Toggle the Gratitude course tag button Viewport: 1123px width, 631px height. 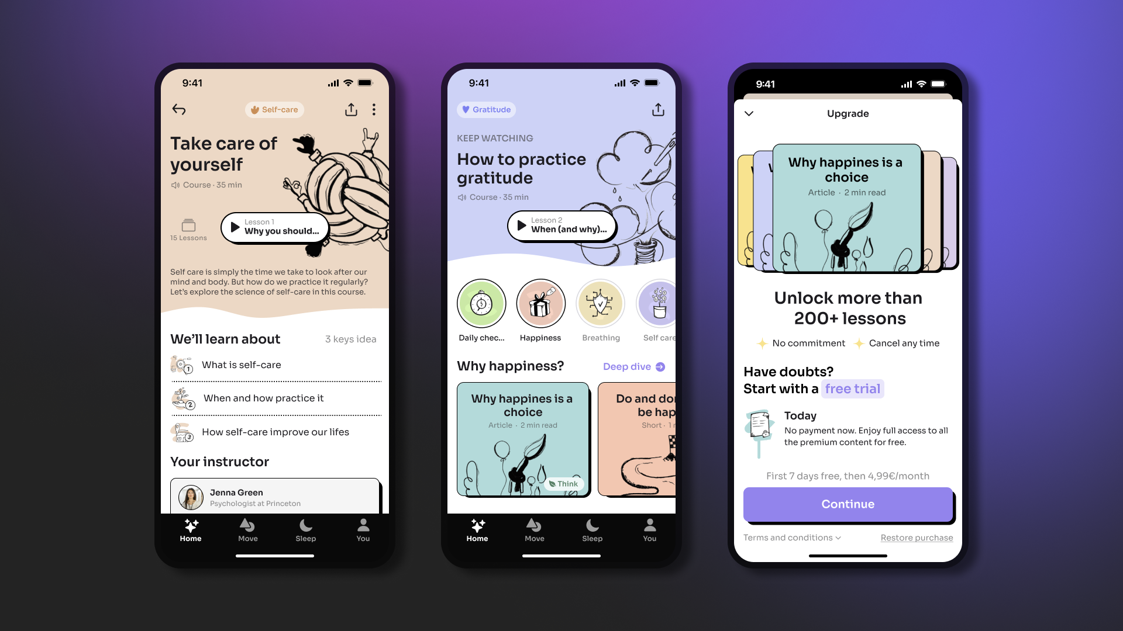[487, 109]
